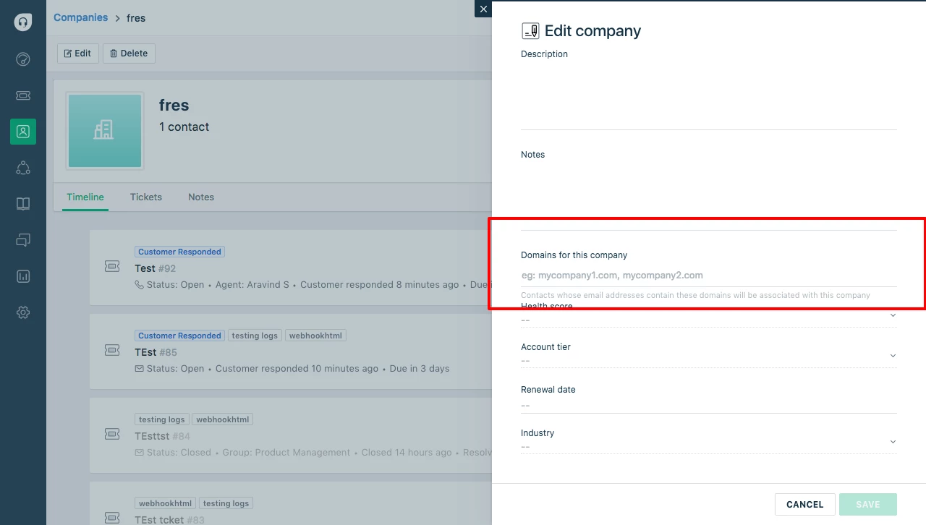The height and width of the screenshot is (525, 926).
Task: Open the Admin gear icon in sidebar
Action: [x=23, y=312]
